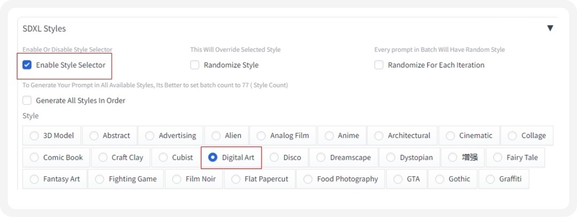577x217 pixels.
Task: Pick the Advertising style
Action: tap(150, 136)
